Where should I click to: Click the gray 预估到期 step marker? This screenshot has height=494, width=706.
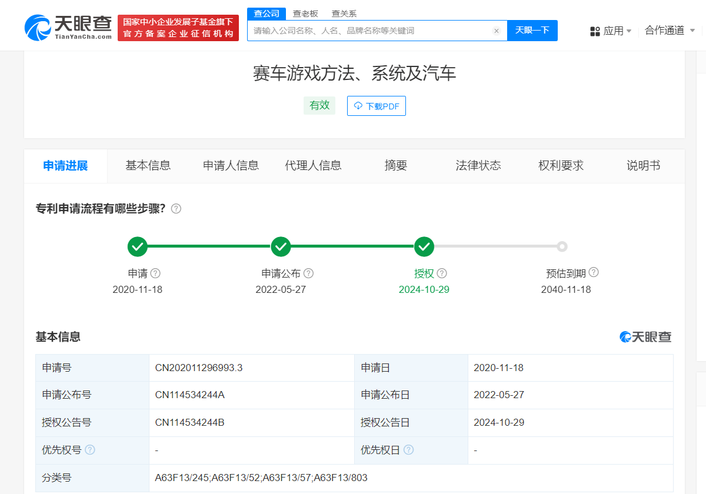pyautogui.click(x=562, y=246)
